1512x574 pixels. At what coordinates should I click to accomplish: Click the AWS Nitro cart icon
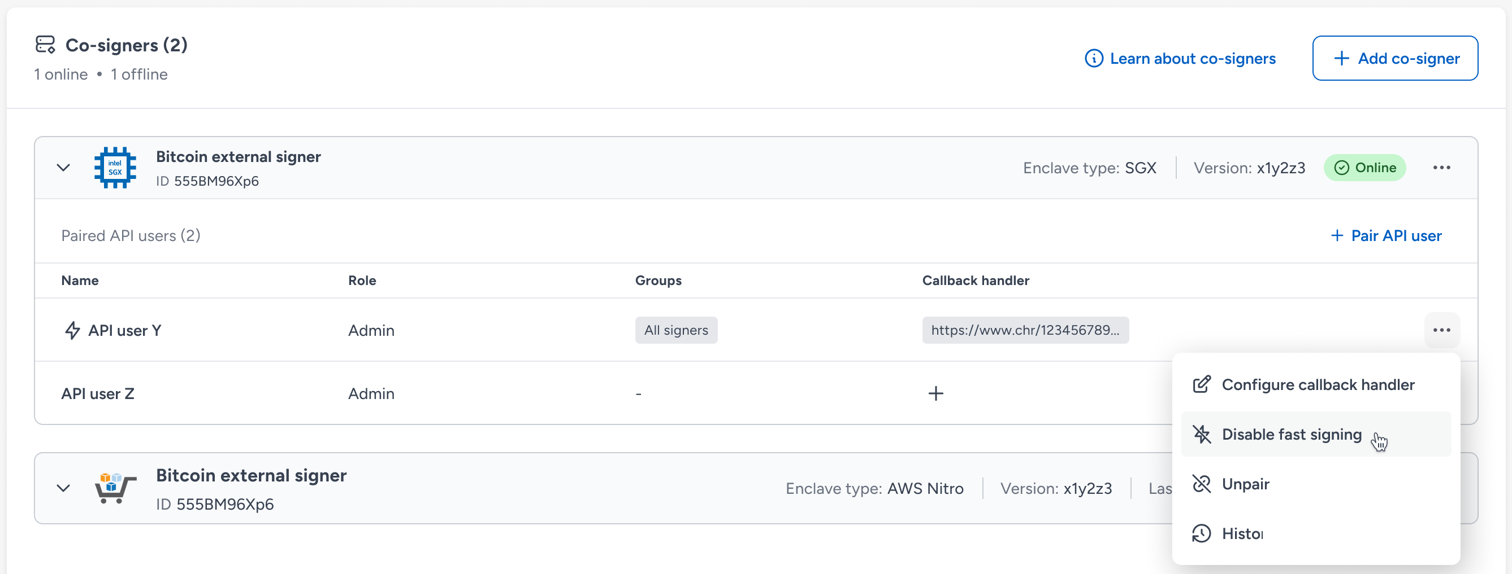(115, 488)
